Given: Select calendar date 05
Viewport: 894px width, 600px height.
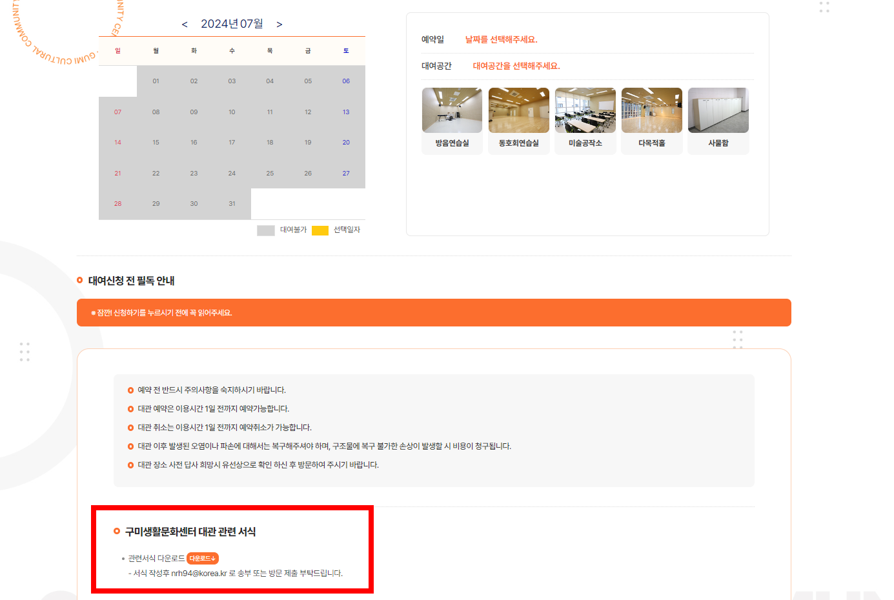Looking at the screenshot, I should pyautogui.click(x=308, y=81).
